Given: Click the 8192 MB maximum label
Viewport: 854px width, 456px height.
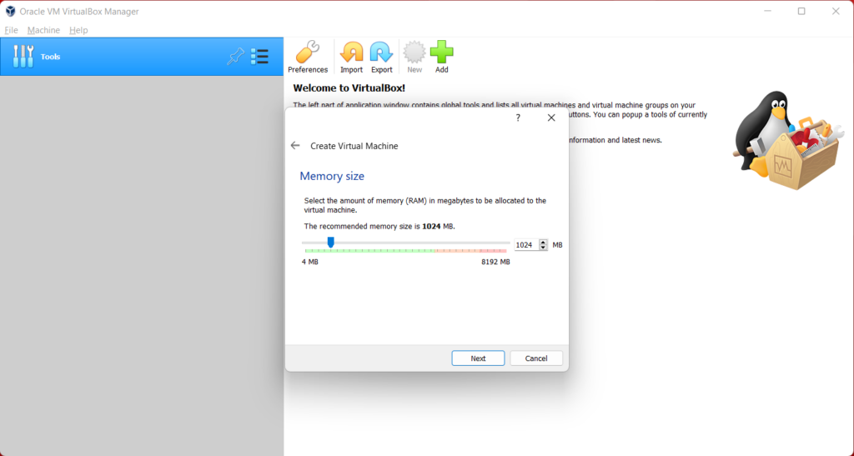Looking at the screenshot, I should [x=495, y=262].
